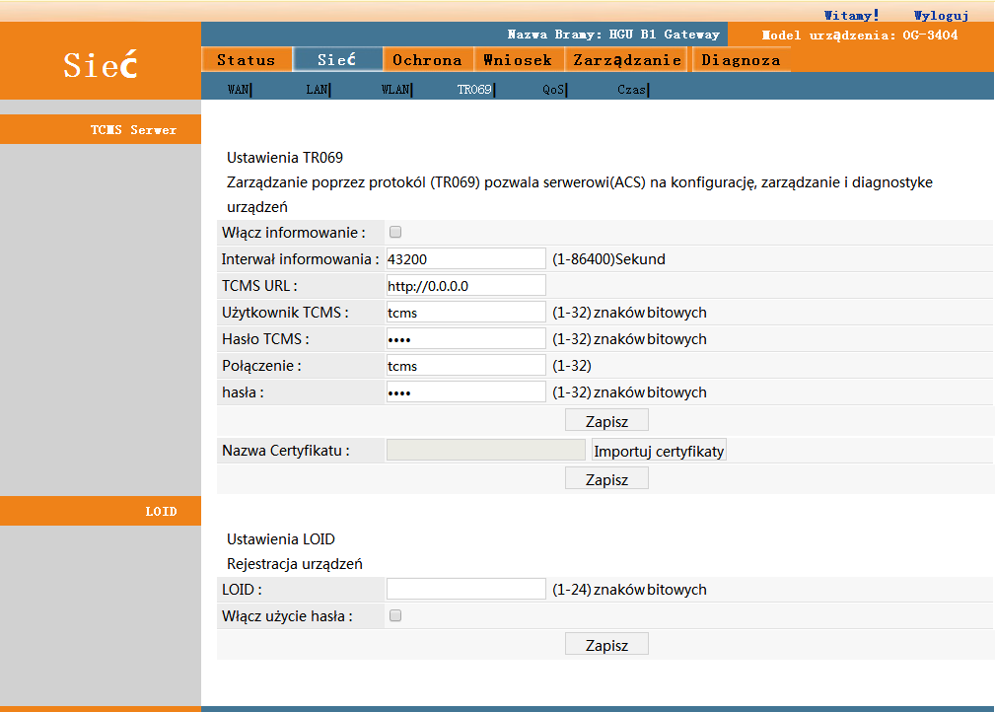Viewport: 995px width, 712px height.
Task: Navigate to the WLAN submenu
Action: [395, 90]
